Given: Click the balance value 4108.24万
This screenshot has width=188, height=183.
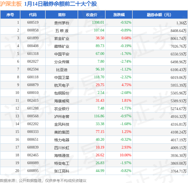Looking at the screenshot, I should click(179, 132).
